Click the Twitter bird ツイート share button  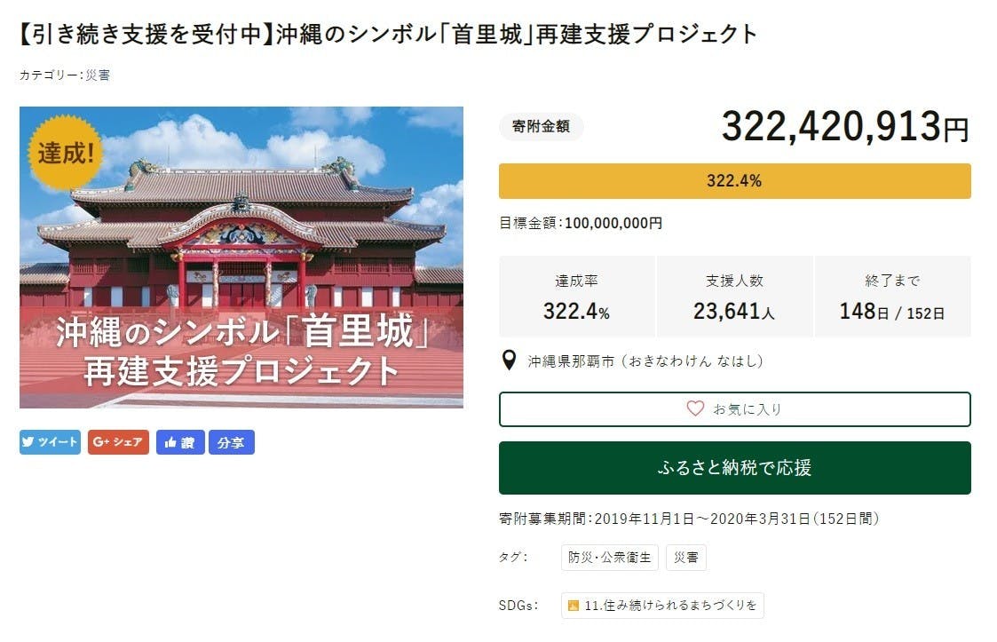click(50, 442)
